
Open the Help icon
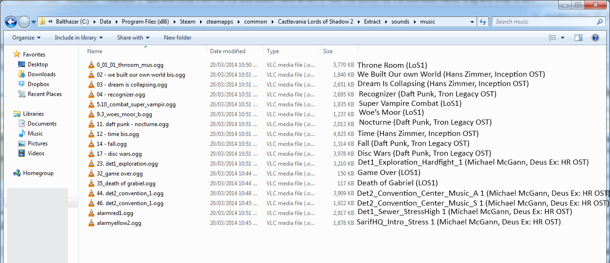pyautogui.click(x=595, y=38)
